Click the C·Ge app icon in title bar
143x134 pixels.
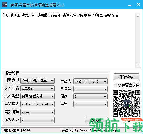click(x=5, y=5)
